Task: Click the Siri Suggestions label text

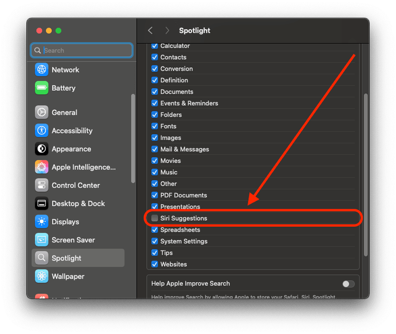Action: coord(184,218)
